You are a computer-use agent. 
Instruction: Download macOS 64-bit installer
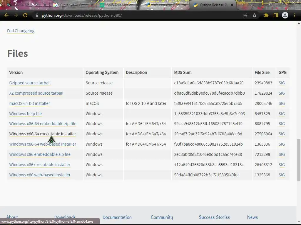point(30,103)
